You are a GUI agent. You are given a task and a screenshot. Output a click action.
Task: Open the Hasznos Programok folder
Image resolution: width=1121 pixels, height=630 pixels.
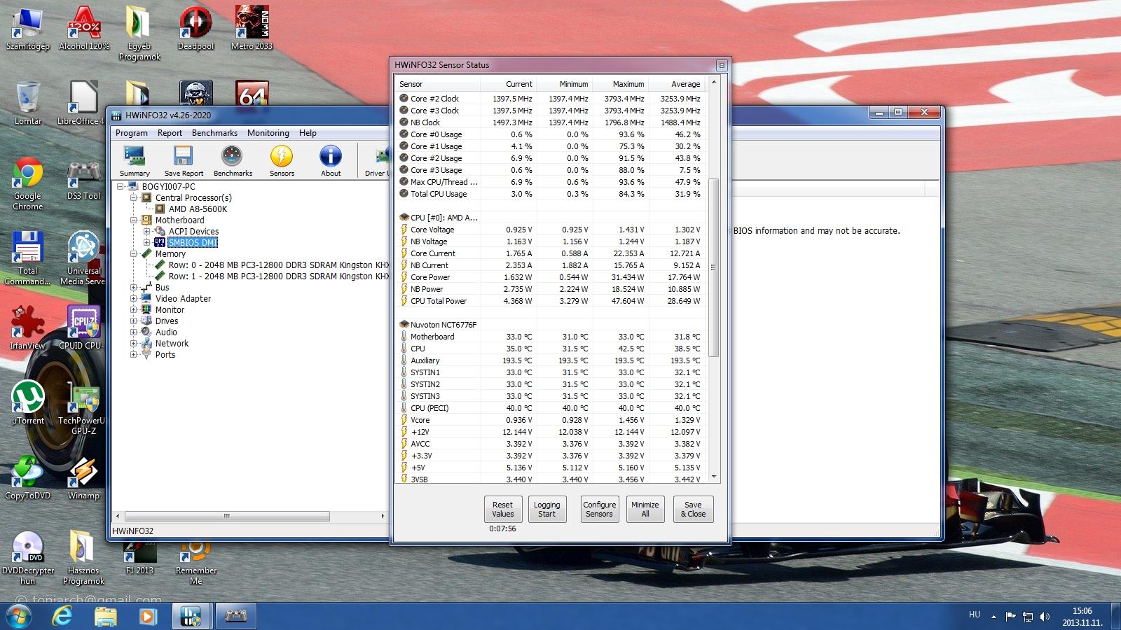pyautogui.click(x=83, y=559)
